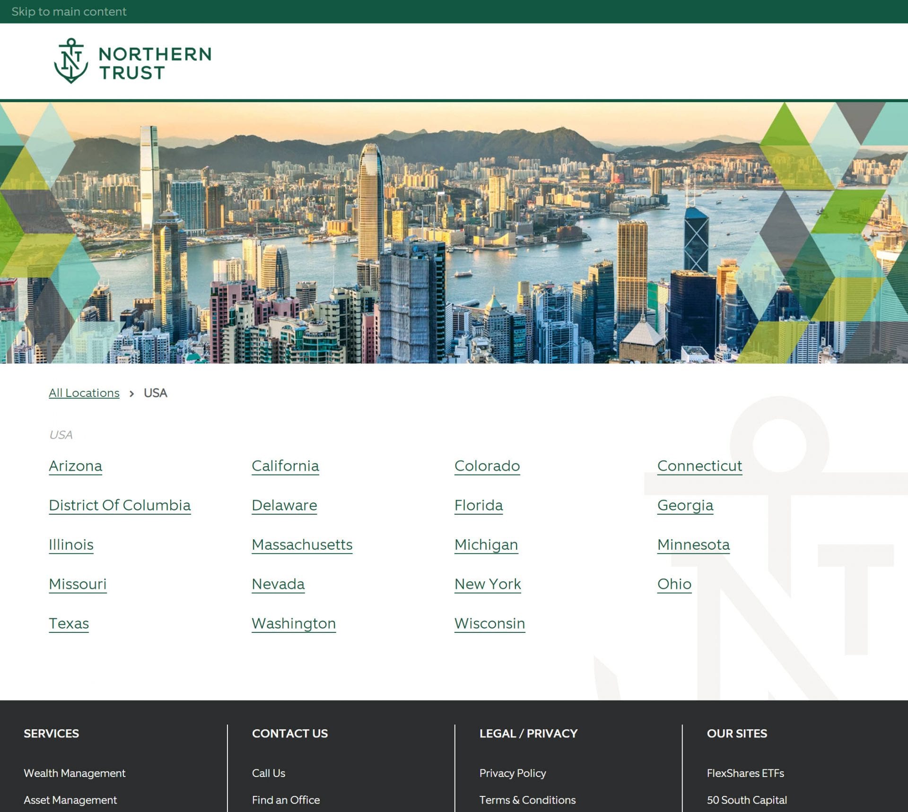Viewport: 908px width, 812px height.
Task: Open Terms & Conditions link
Action: (527, 800)
